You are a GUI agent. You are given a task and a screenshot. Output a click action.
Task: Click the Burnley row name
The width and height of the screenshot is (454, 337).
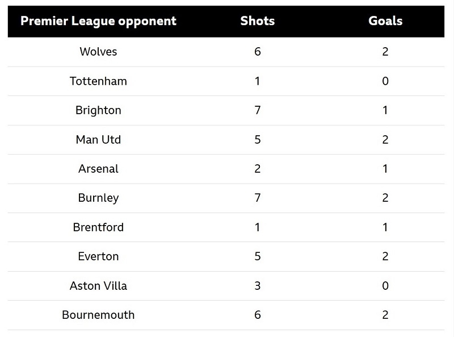coord(98,198)
